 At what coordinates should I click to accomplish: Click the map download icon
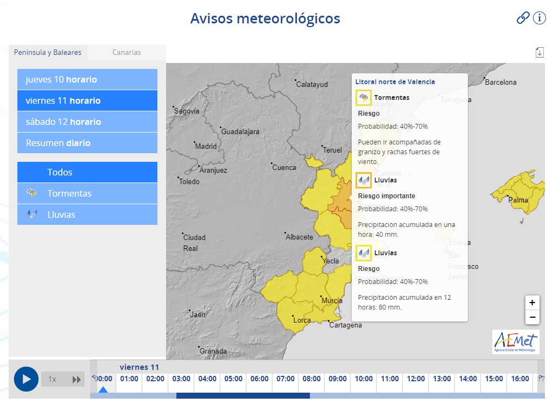coord(540,52)
